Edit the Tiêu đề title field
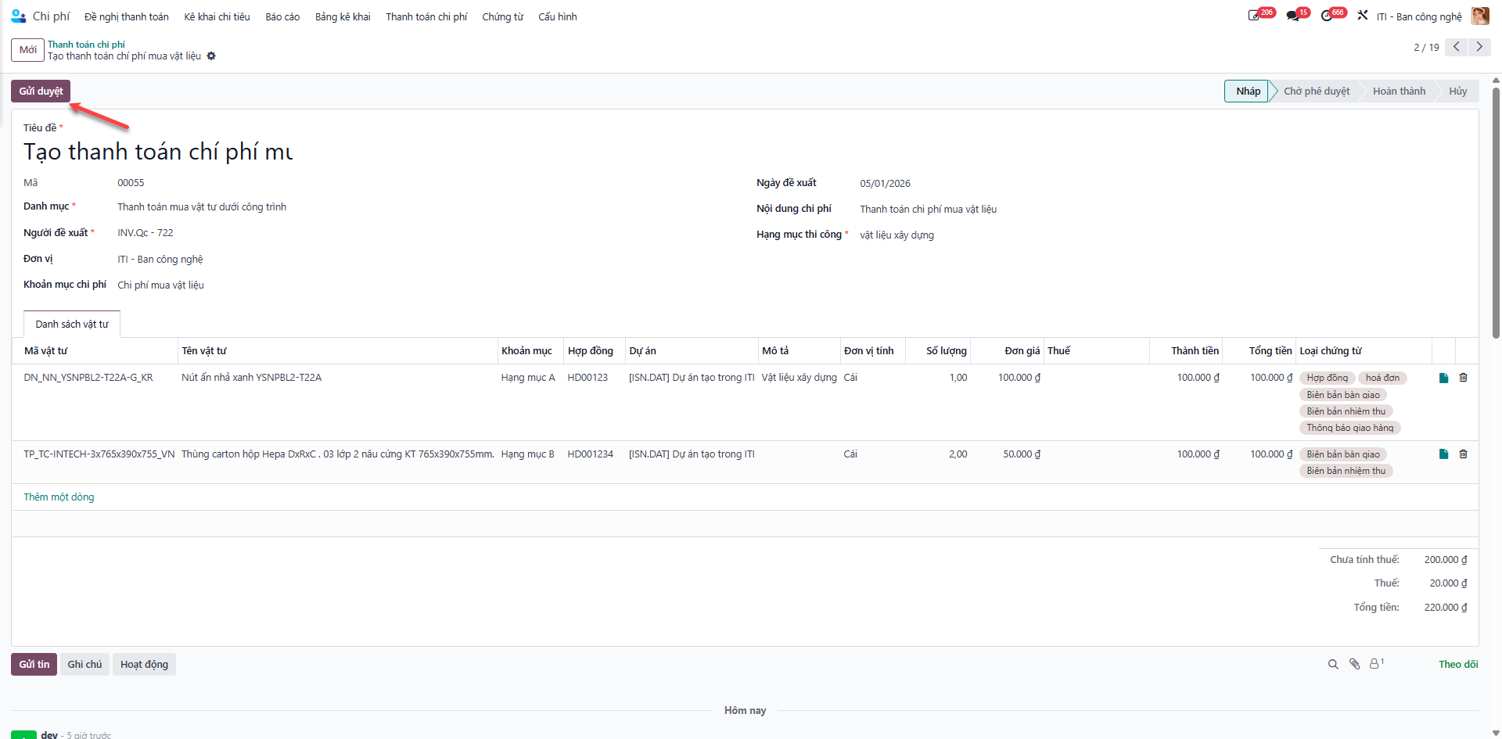This screenshot has width=1502, height=739. tap(158, 152)
